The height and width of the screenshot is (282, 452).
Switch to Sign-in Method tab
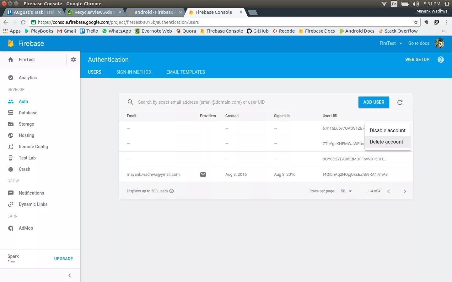point(134,72)
